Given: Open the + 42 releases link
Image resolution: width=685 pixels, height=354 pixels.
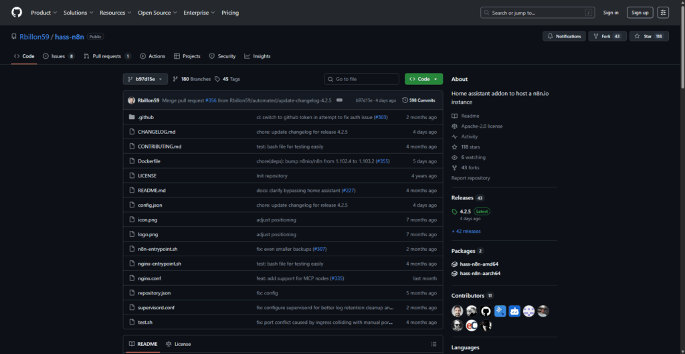Looking at the screenshot, I should [466, 231].
